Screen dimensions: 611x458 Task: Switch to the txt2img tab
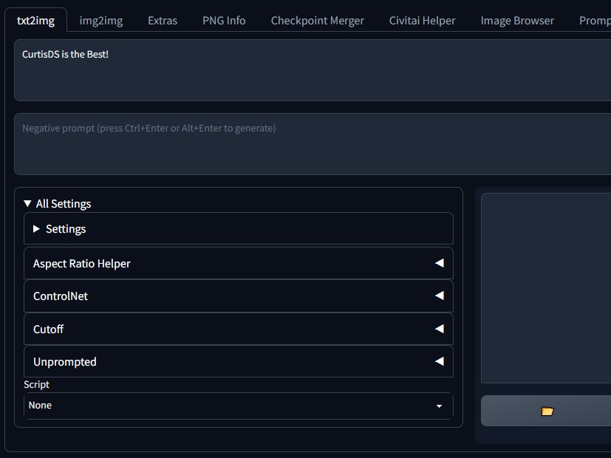(36, 20)
